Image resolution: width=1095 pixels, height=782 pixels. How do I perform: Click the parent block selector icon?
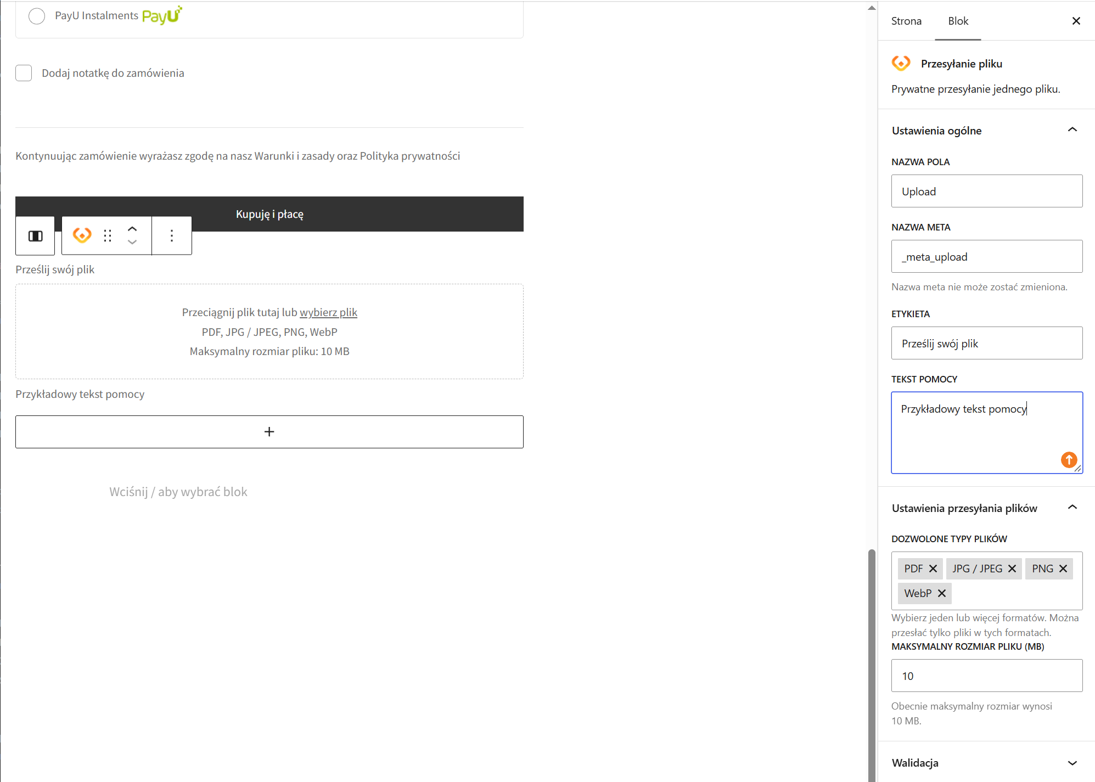(x=36, y=236)
